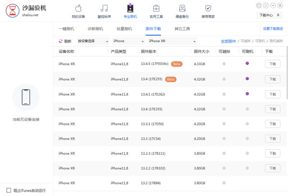
Task: Click 设置下载路径 link
Action: click(273, 29)
